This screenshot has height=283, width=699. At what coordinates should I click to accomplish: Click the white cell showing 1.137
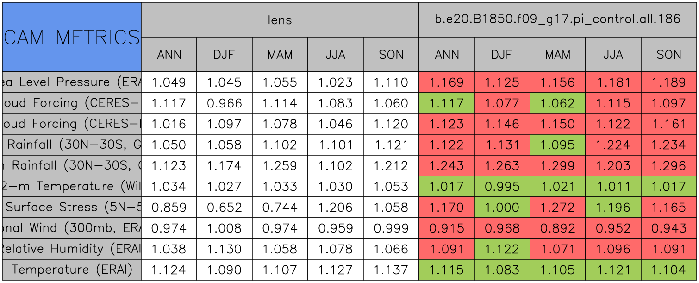(x=391, y=270)
